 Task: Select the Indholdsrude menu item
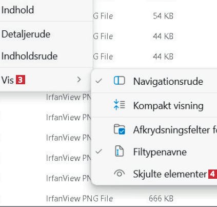point(46,56)
